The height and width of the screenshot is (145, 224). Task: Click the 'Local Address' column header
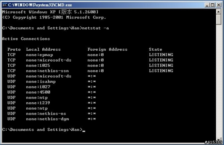(43, 49)
